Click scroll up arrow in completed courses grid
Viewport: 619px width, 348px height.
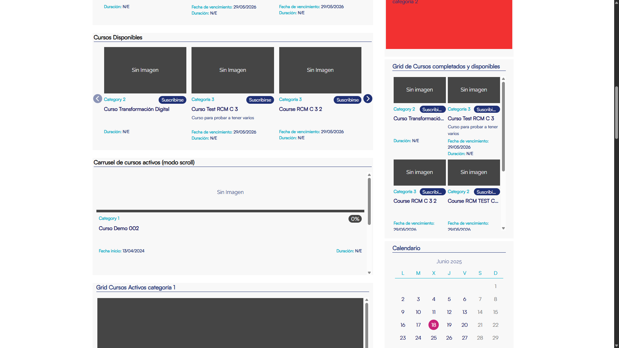tap(503, 79)
